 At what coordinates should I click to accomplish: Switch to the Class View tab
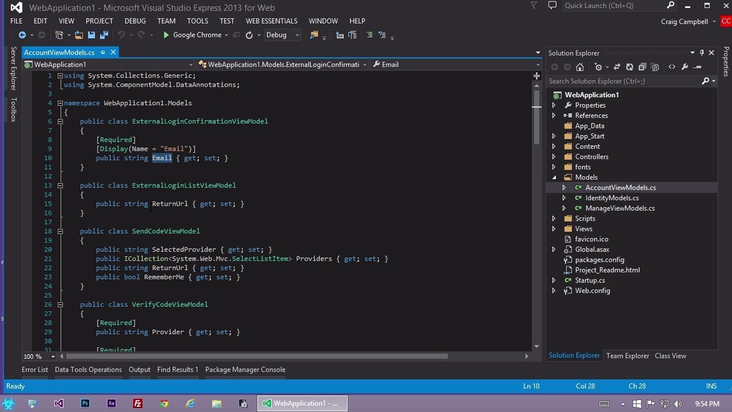670,356
